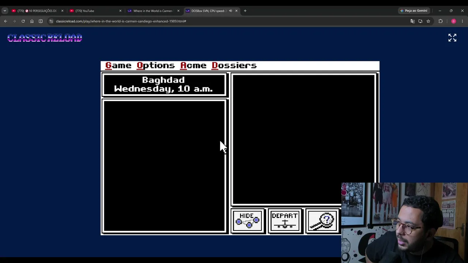Click the Peça ao Gemini button
The width and height of the screenshot is (468, 263).
click(x=414, y=11)
